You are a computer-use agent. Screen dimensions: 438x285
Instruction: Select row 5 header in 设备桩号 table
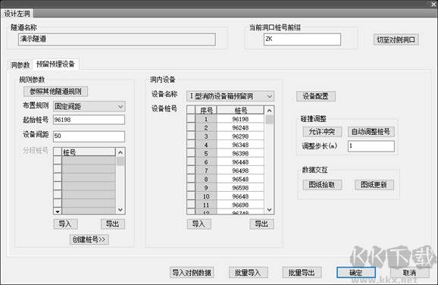click(191, 153)
